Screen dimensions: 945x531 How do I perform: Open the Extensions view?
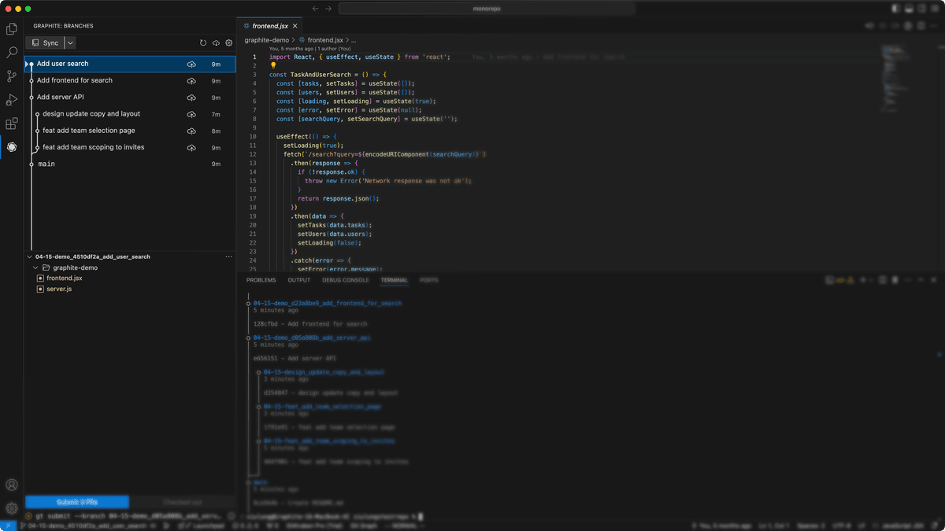(x=12, y=124)
